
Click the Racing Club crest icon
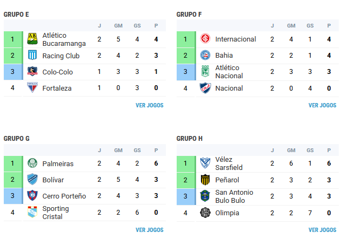[32, 55]
